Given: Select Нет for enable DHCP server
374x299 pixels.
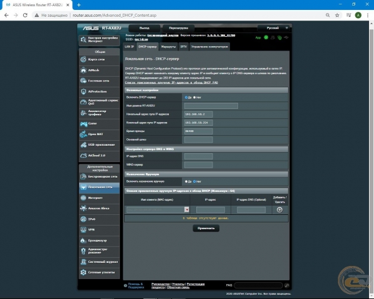Looking at the screenshot, I should (x=194, y=97).
